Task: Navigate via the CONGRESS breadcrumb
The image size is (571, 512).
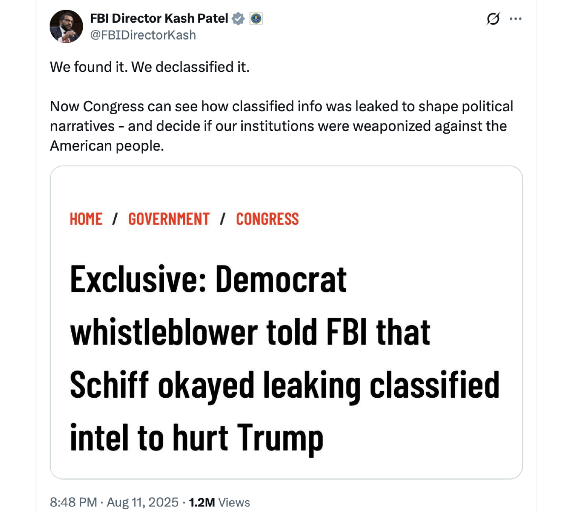Action: tap(267, 219)
